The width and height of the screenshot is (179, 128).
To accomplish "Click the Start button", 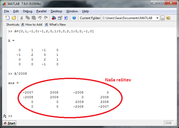I will click(x=9, y=123).
